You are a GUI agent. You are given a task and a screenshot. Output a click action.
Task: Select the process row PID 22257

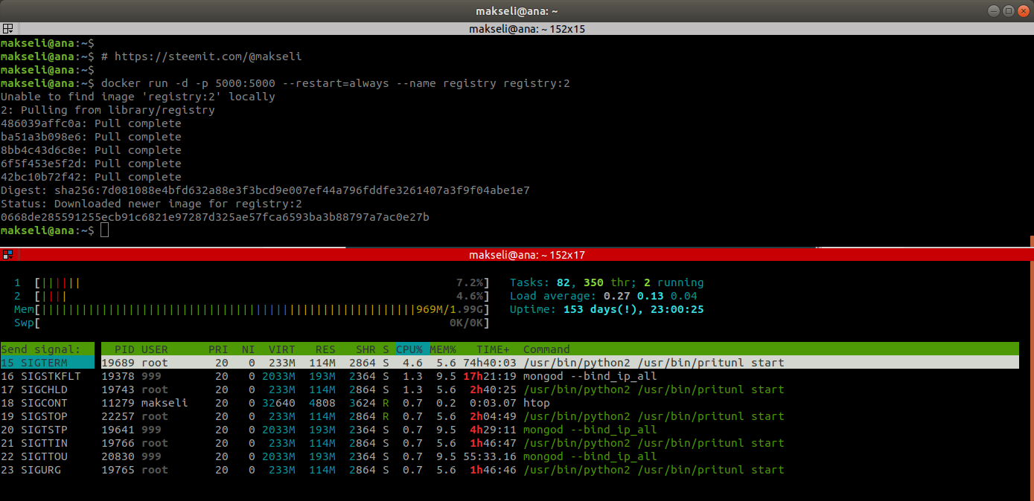click(x=560, y=416)
